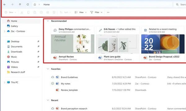Click the Delete trash icon

pyautogui.click(x=54, y=12)
